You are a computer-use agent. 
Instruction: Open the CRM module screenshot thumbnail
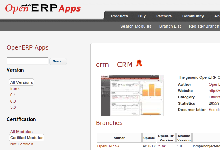132,95
